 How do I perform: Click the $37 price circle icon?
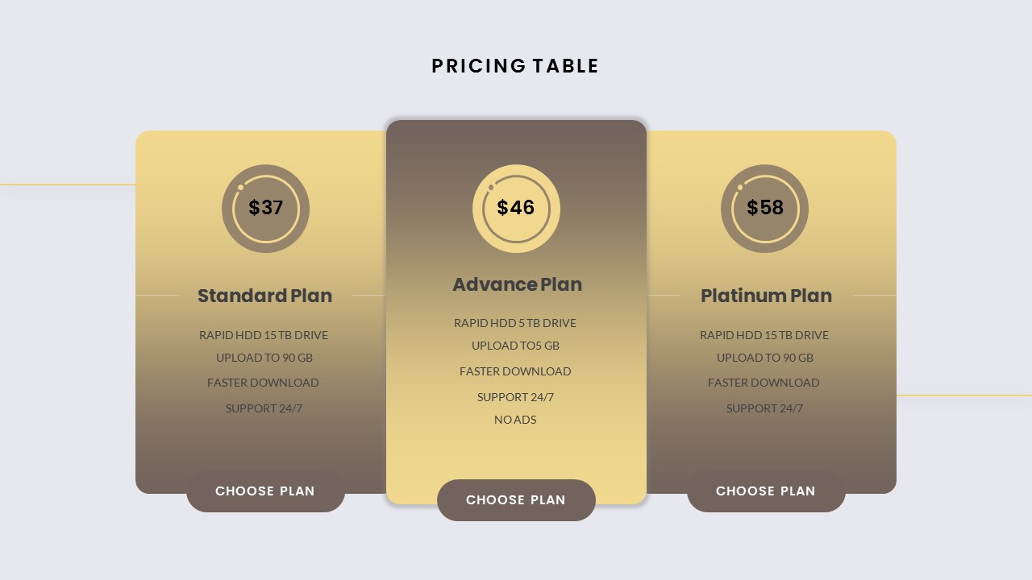click(x=265, y=209)
